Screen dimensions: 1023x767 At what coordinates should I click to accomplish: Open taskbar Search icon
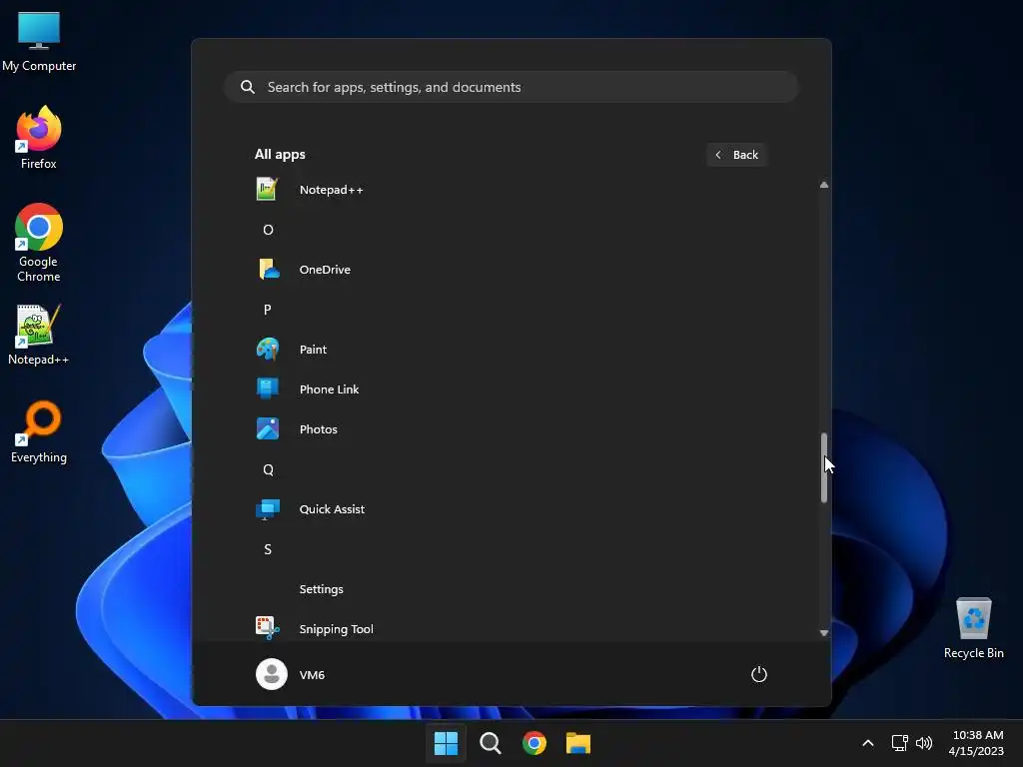pos(490,743)
